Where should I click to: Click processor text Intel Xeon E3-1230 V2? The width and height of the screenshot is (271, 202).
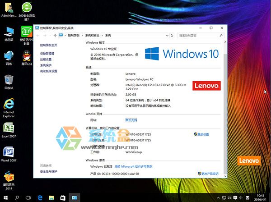[x=155, y=87]
